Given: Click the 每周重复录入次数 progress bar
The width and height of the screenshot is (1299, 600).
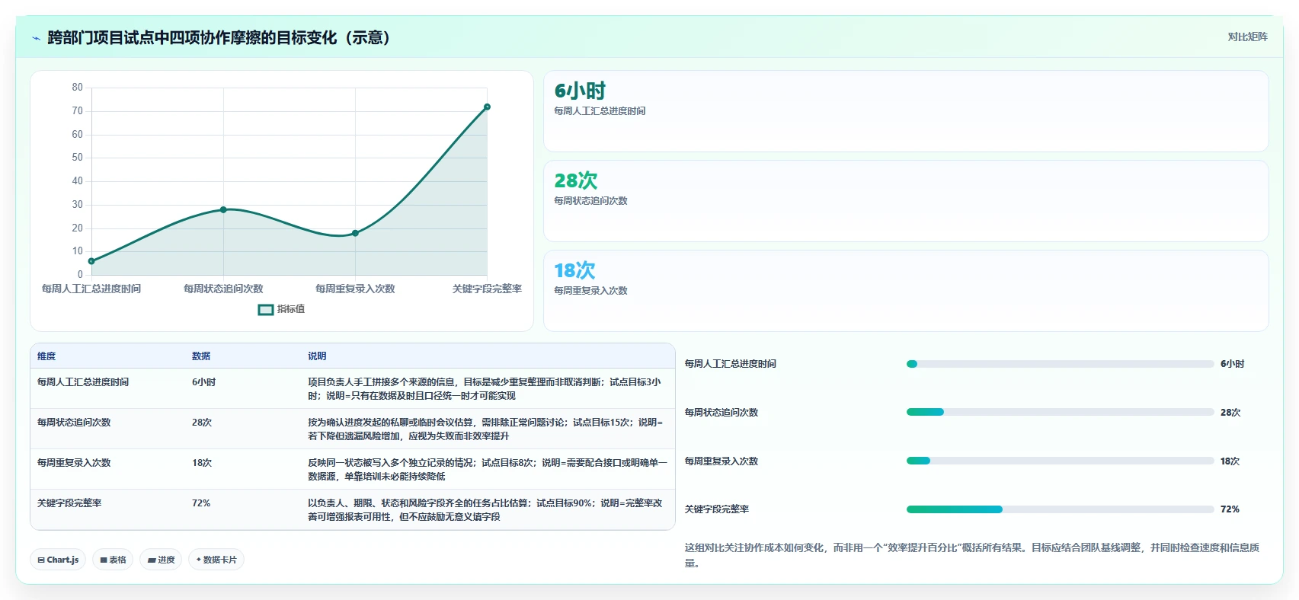Looking at the screenshot, I should pyautogui.click(x=1060, y=461).
